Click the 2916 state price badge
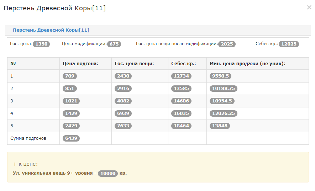 coord(123,89)
